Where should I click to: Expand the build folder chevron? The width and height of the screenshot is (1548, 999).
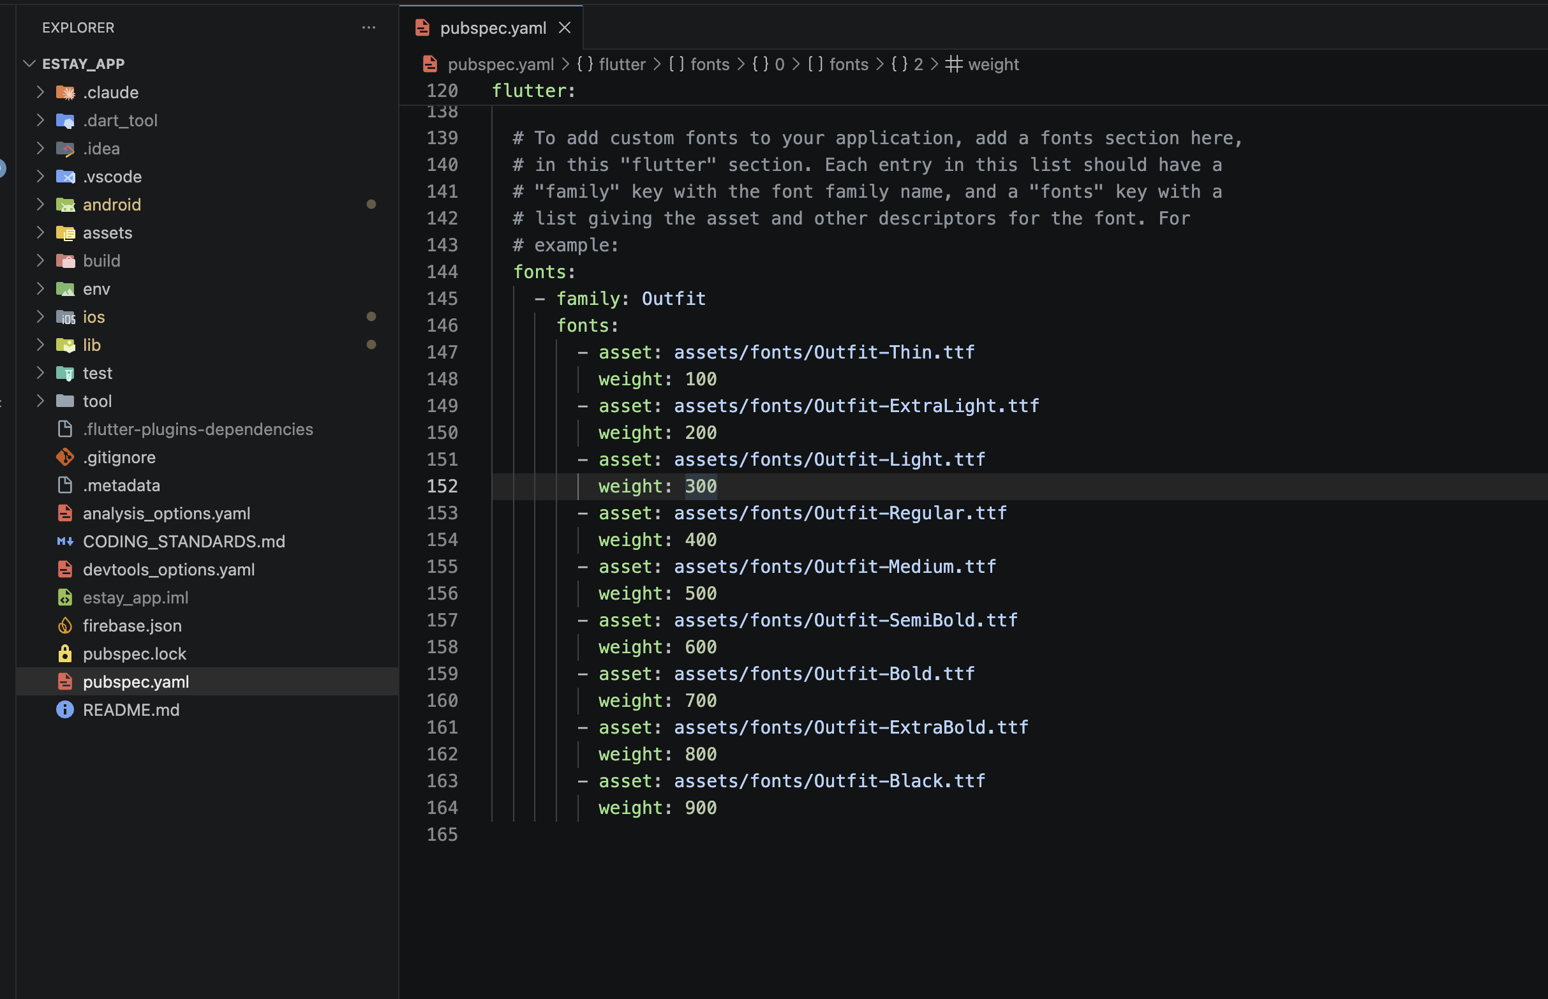[40, 260]
